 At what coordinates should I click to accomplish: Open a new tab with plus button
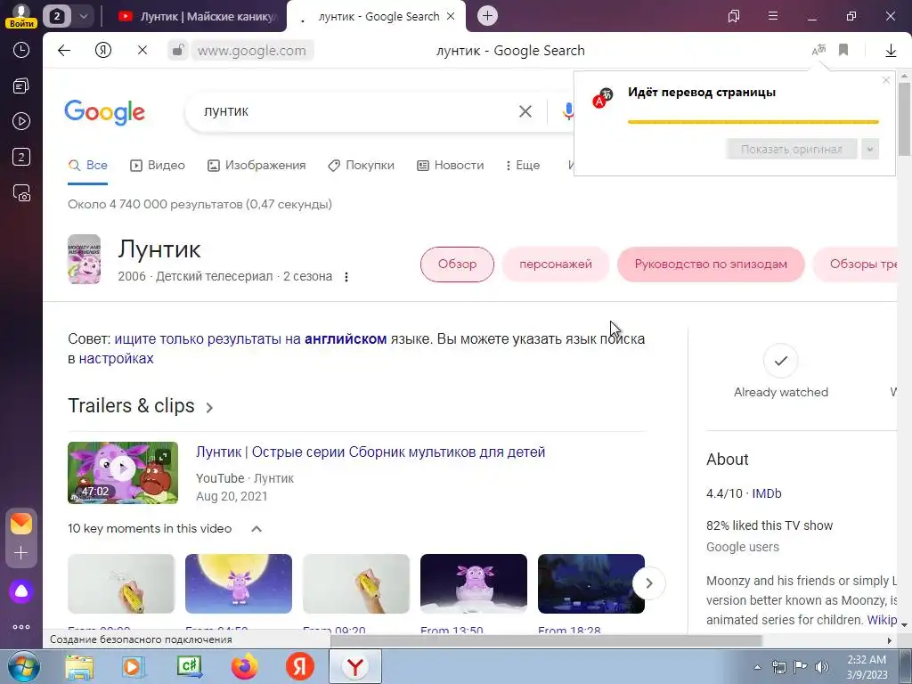click(x=487, y=16)
